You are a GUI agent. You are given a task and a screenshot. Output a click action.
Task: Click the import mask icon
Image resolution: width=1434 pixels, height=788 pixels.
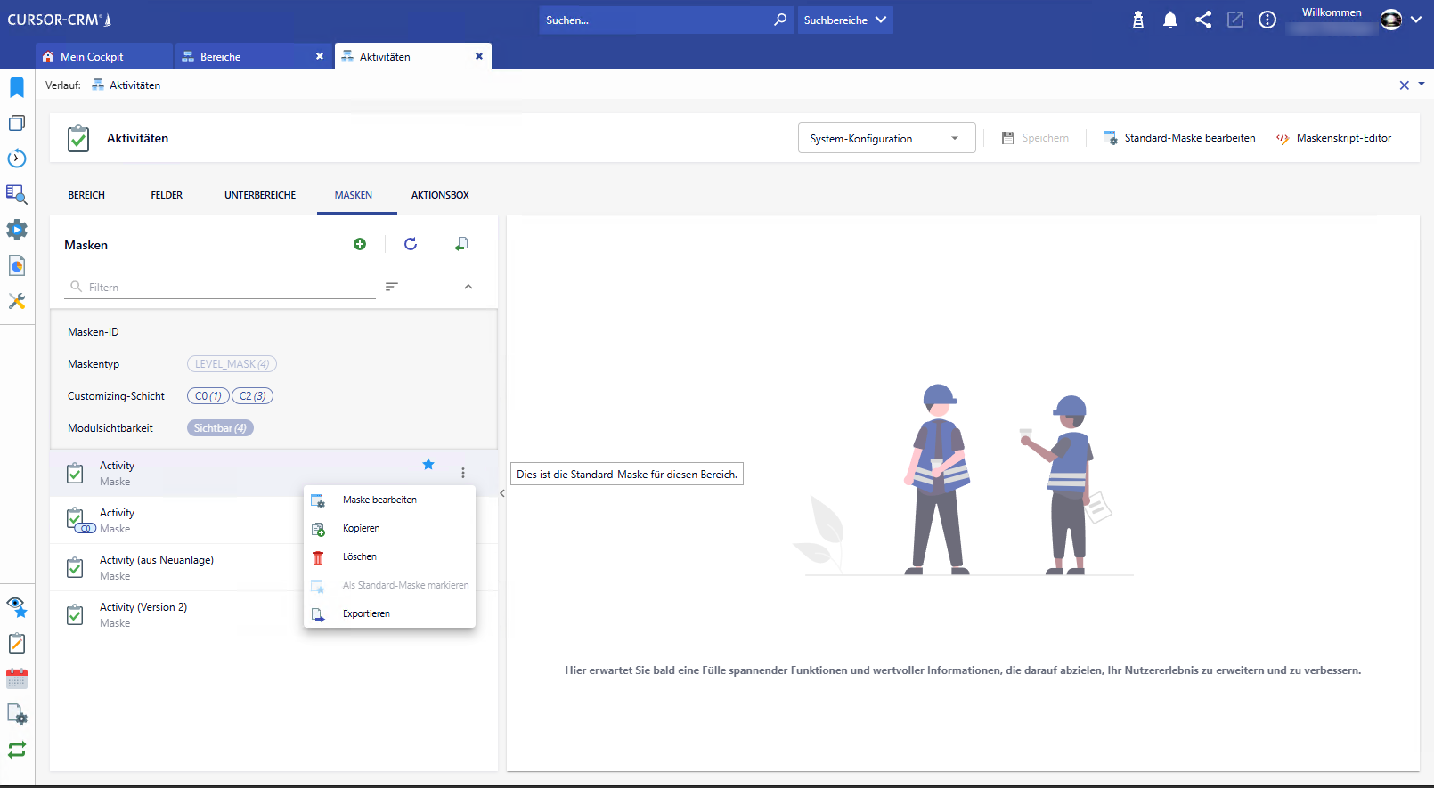tap(460, 244)
